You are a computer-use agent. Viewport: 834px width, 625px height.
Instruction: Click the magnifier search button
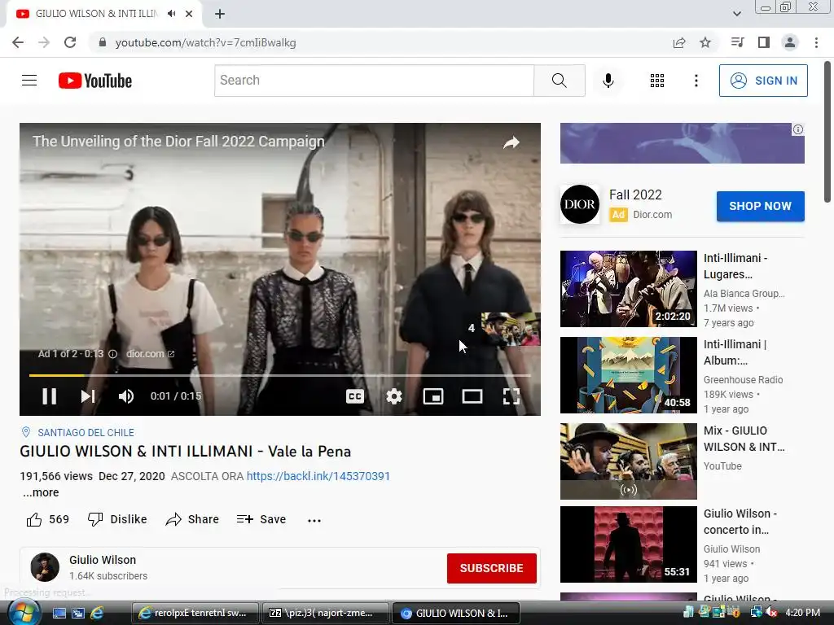click(560, 81)
